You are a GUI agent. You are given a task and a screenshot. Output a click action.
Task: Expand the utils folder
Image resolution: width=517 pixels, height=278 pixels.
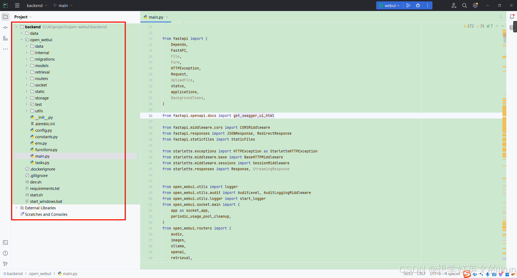point(27,111)
